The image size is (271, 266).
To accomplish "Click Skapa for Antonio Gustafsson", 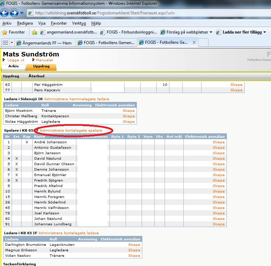I will (x=219, y=147).
